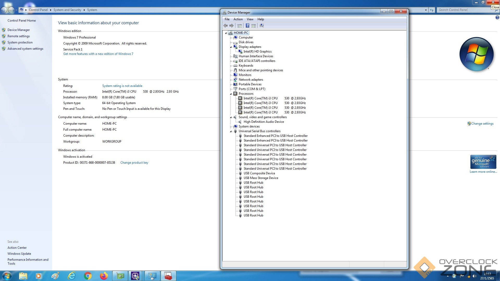Click Get more features with new edition link
500x281 pixels.
(x=98, y=54)
